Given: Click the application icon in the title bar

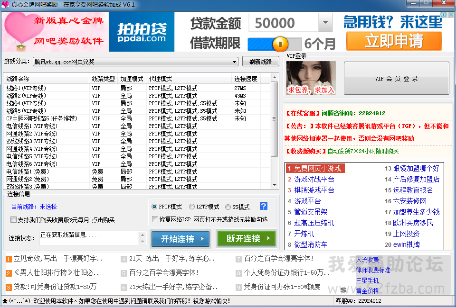Looking at the screenshot, I should (5, 4).
